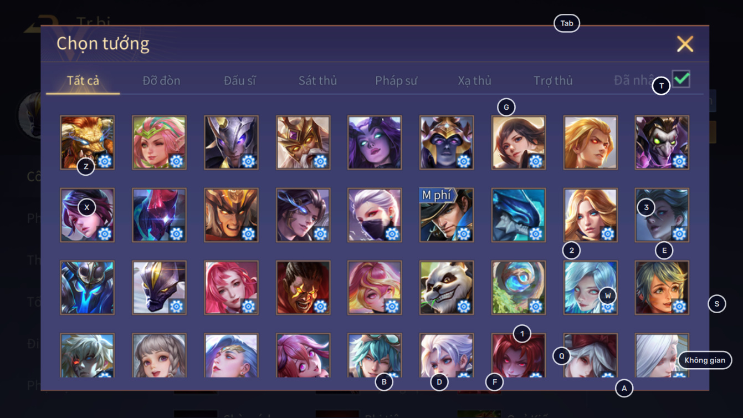This screenshot has width=743, height=418.
Task: Select the plague-mask hero with green eyes
Action: click(662, 142)
